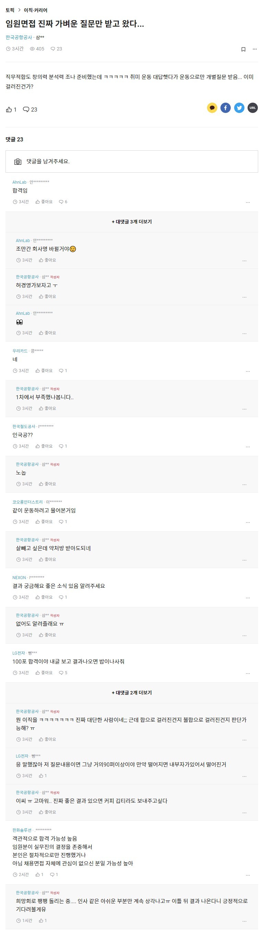The height and width of the screenshot is (932, 263).
Task: Open options menu for '인국공??' comment
Action: [248, 447]
